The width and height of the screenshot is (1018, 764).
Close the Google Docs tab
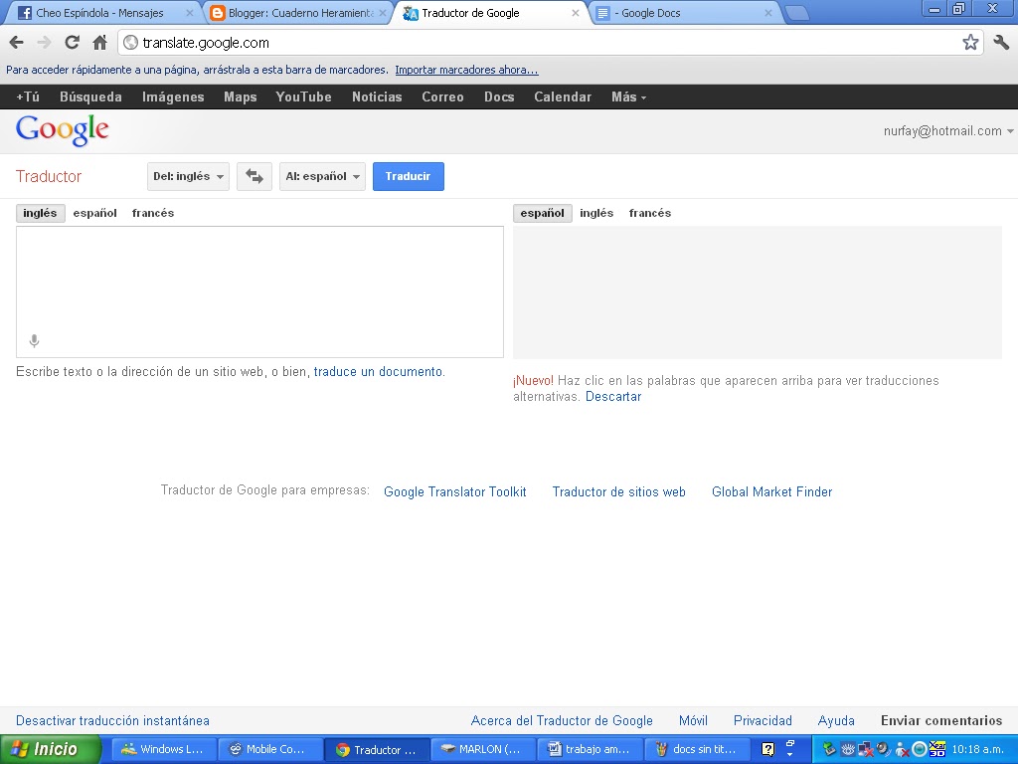(x=768, y=13)
